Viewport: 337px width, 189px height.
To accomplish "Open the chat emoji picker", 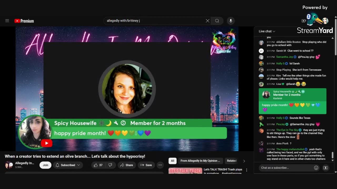I will (316, 168).
